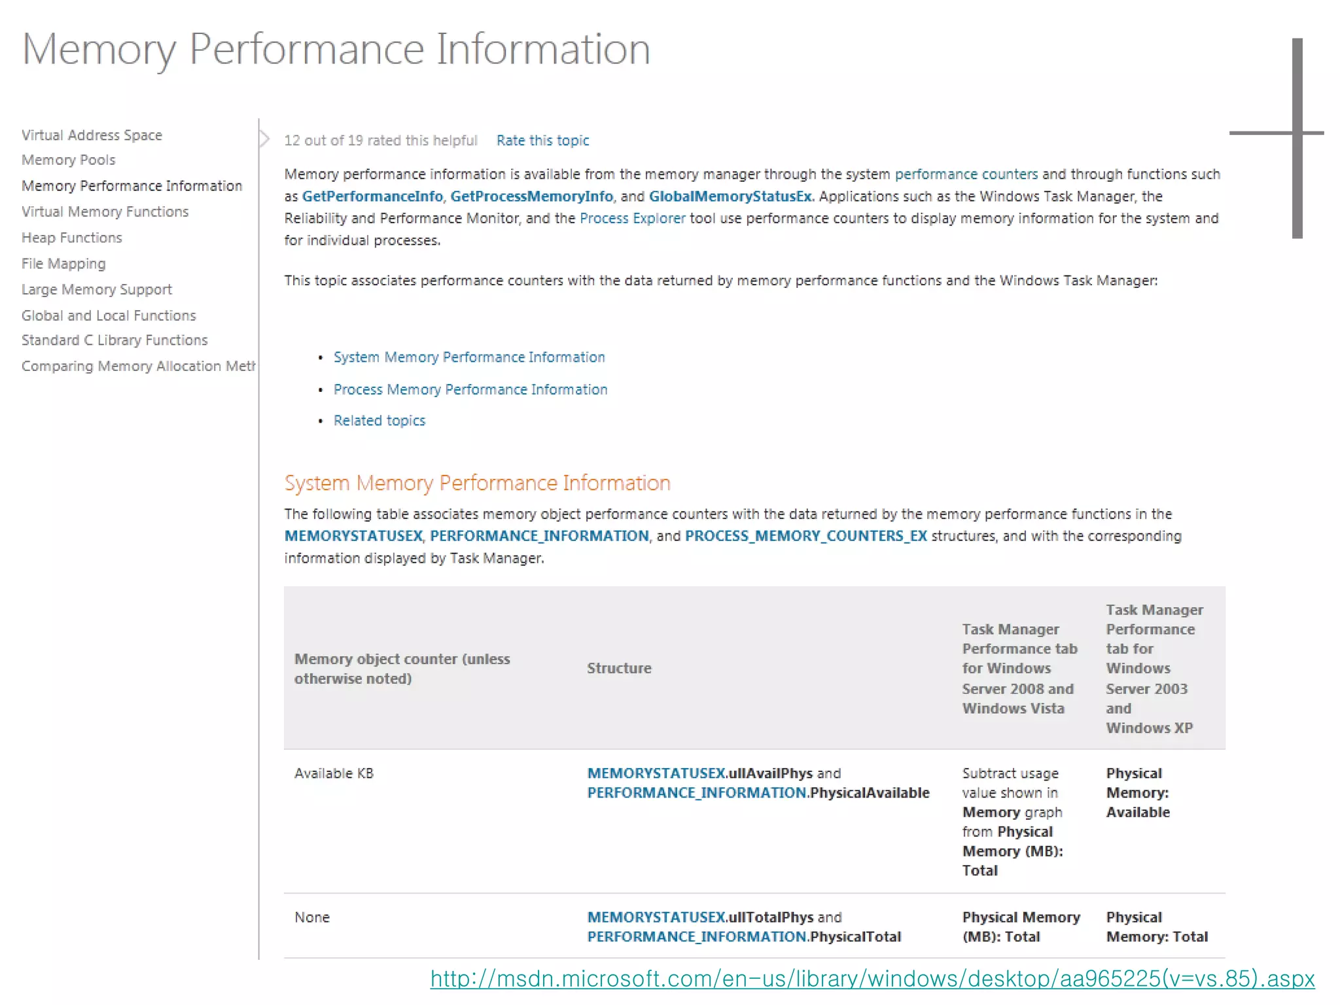Click the 'Structure' column header
Viewport: 1340px width, 1005px height.
(x=619, y=668)
